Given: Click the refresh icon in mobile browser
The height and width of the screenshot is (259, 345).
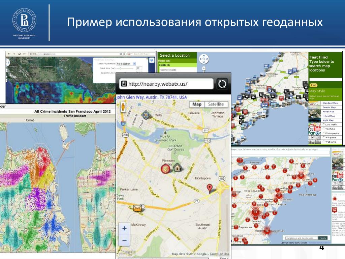Looking at the screenshot, I should click(x=222, y=84).
